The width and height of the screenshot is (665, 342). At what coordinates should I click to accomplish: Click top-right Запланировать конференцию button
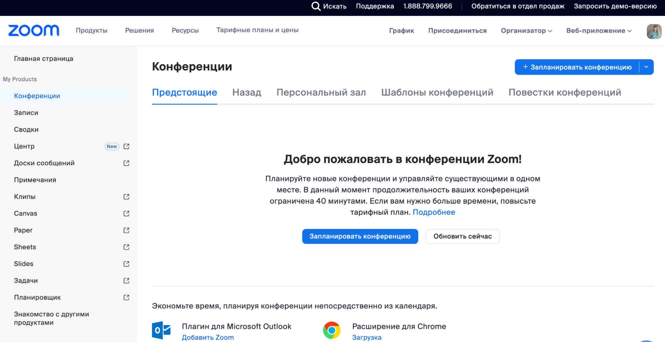tap(577, 67)
